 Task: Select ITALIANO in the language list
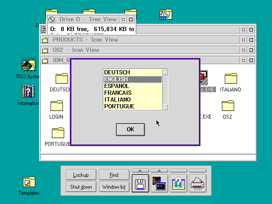coord(133,99)
